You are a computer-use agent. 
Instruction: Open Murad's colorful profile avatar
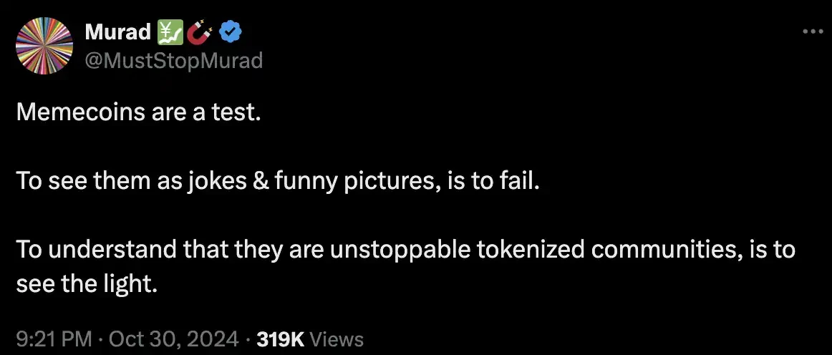tap(44, 46)
